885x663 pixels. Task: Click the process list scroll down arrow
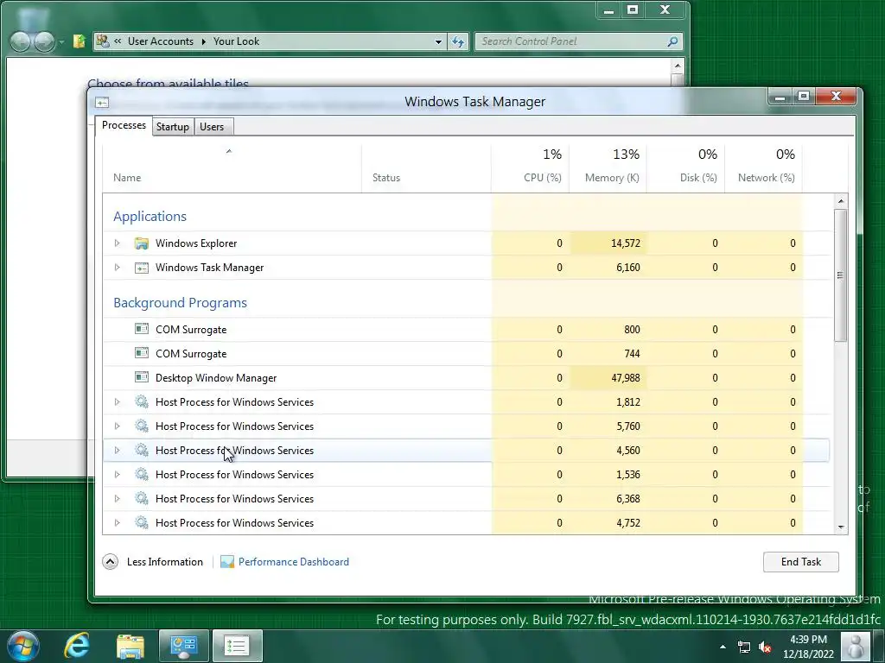tap(841, 527)
